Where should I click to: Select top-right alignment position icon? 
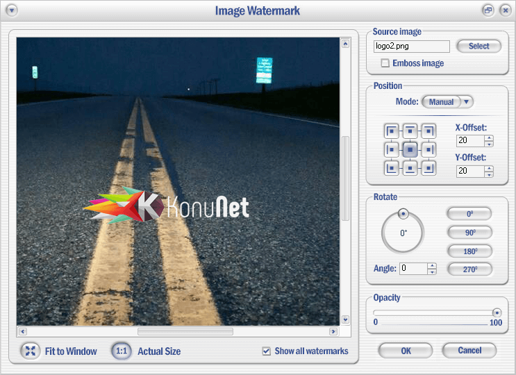(429, 130)
